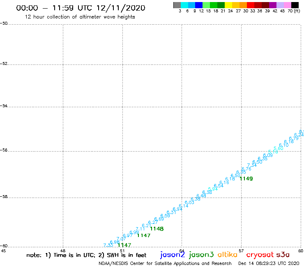Click the wave height value "6.94"
The image size is (304, 267).
177,209
